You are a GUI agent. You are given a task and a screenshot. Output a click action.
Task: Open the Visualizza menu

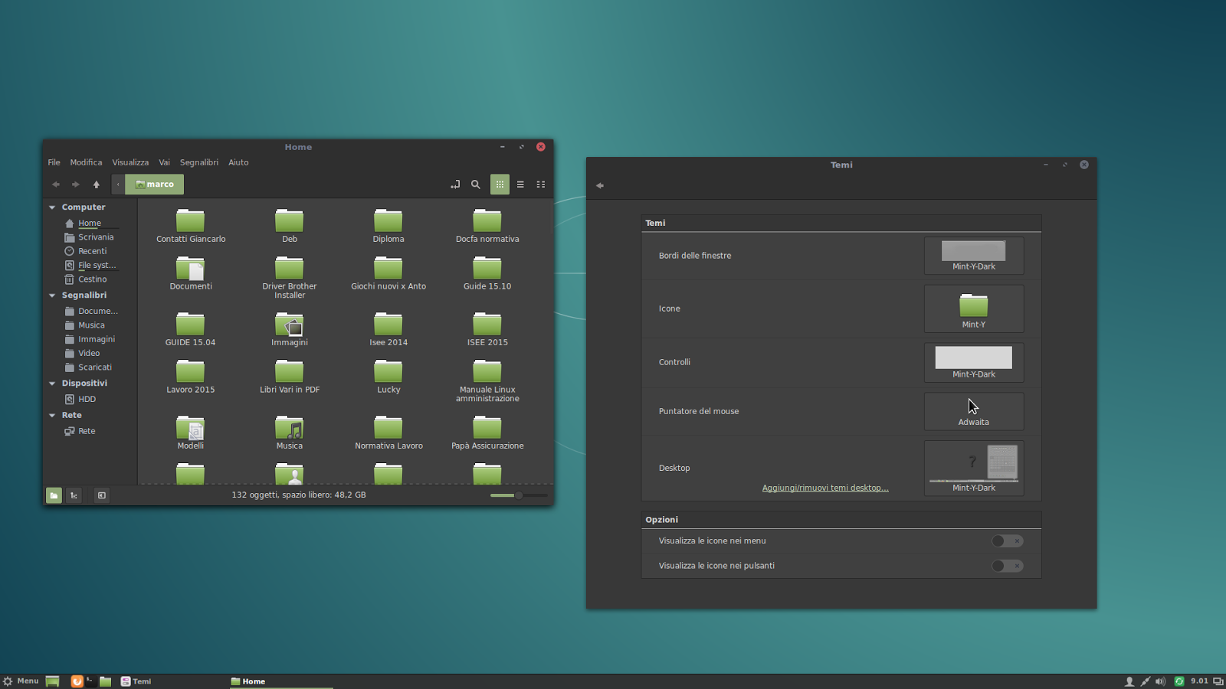coord(130,162)
